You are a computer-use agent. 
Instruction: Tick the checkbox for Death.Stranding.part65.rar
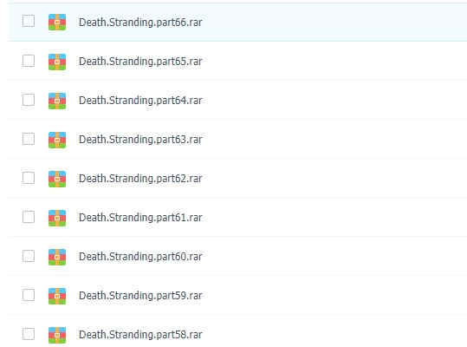pos(29,61)
